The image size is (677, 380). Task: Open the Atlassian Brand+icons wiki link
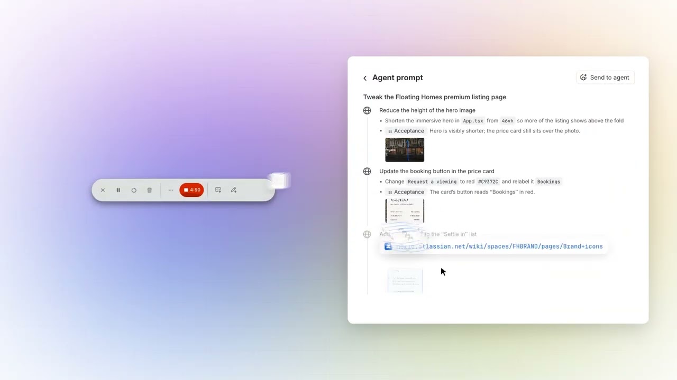point(499,246)
